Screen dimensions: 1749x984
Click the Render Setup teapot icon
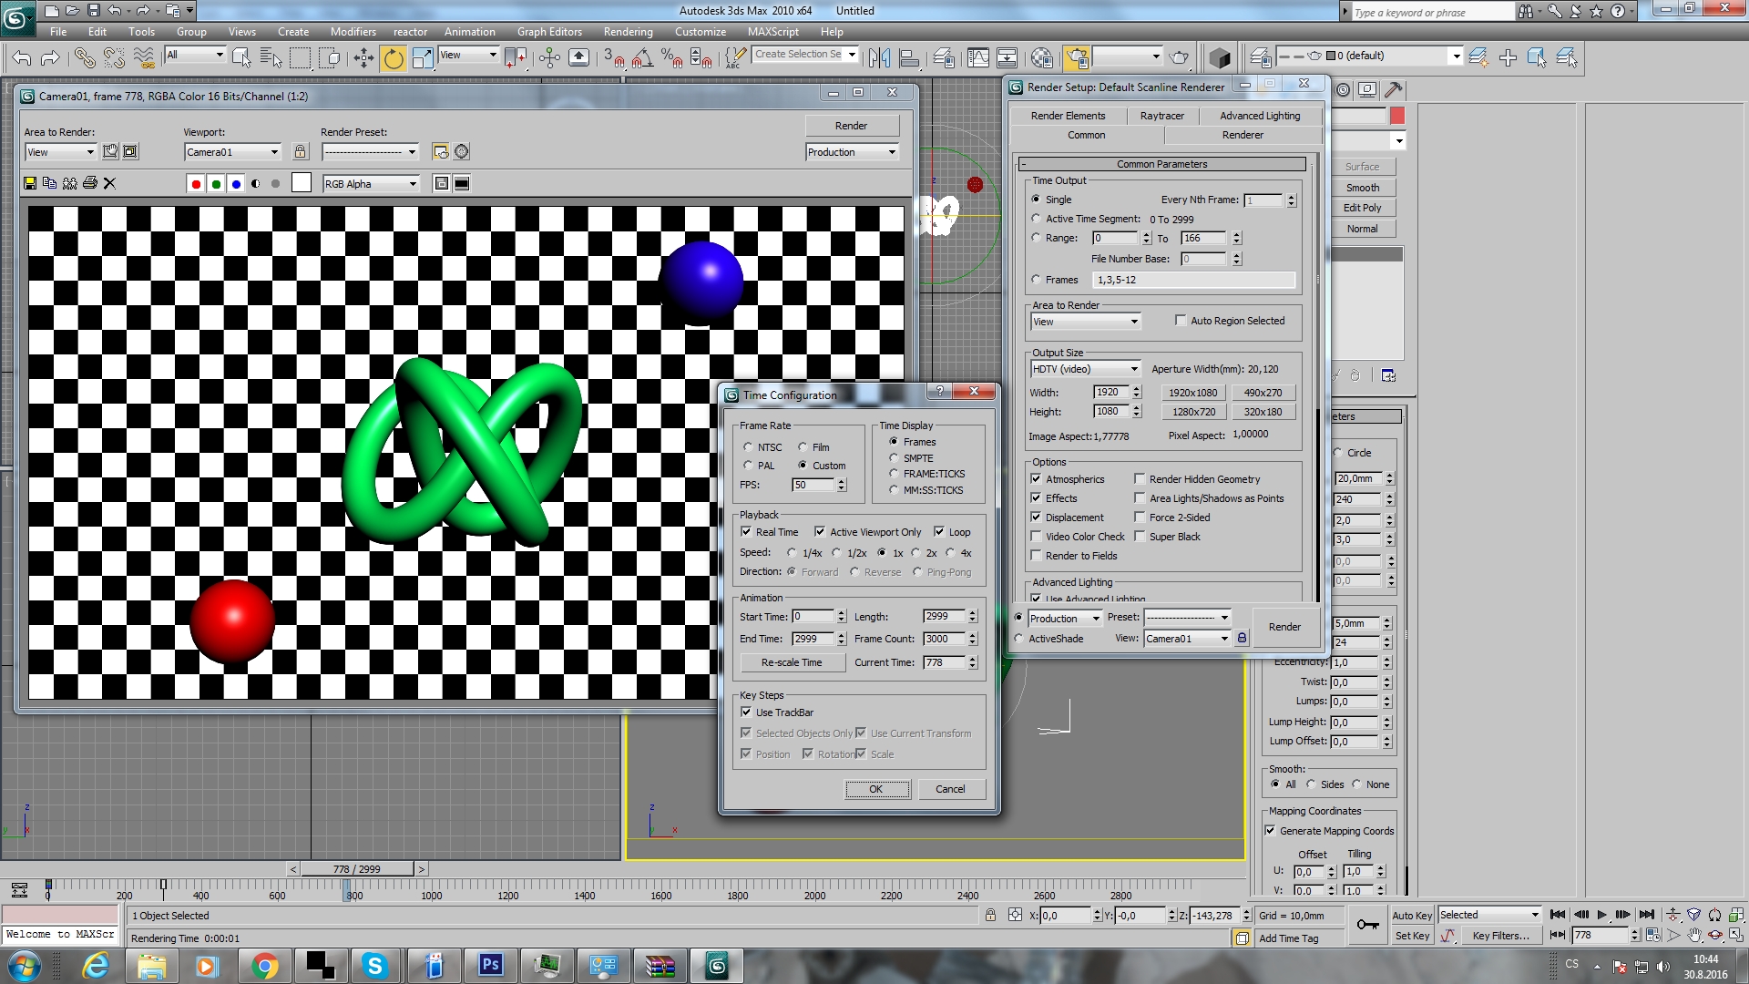(x=1077, y=58)
